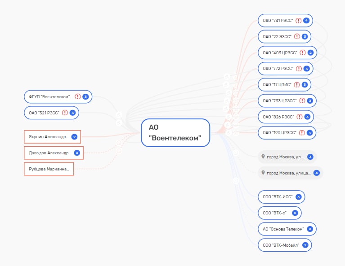
Task: Click the ОАО "741 РЗСС" label text
Action: pyautogui.click(x=278, y=21)
